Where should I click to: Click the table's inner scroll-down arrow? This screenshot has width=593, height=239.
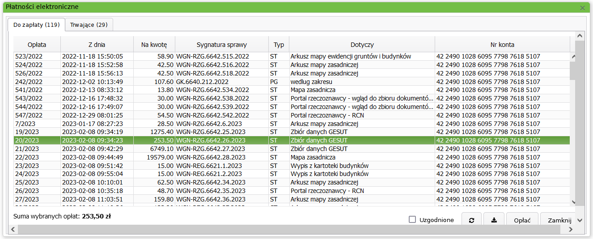click(x=573, y=202)
